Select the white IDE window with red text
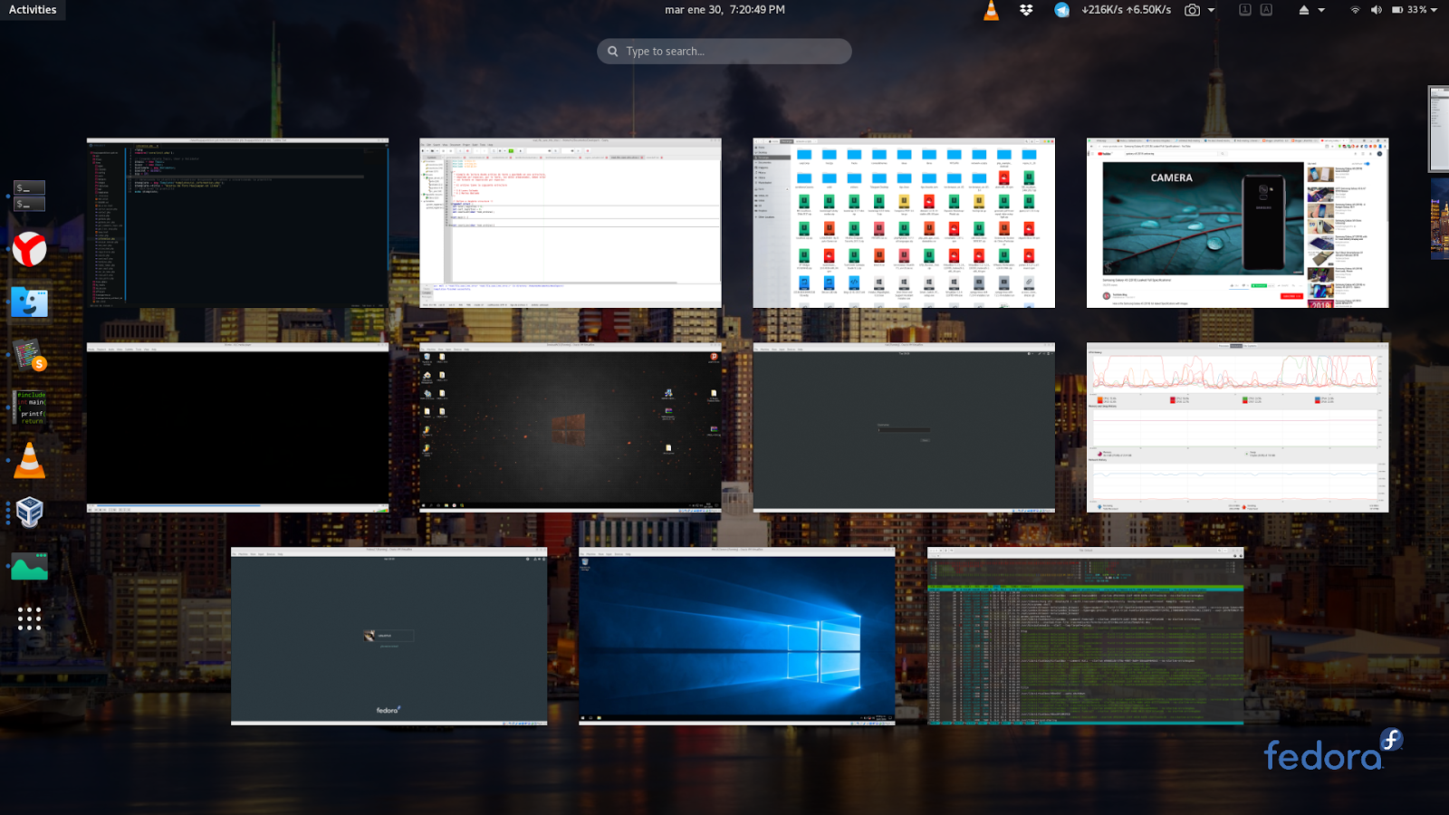Viewport: 1449px width, 815px height. (x=571, y=223)
